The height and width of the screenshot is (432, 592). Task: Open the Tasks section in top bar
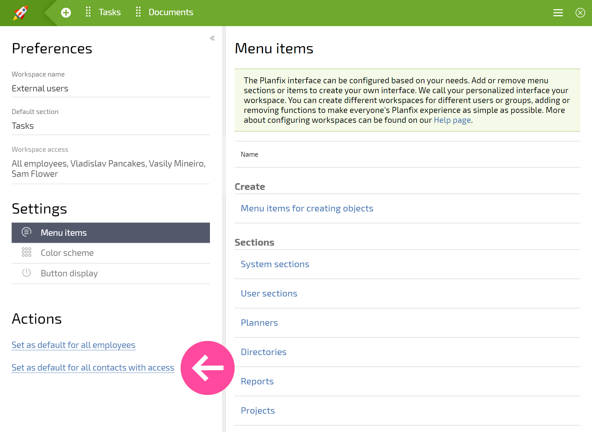(110, 12)
